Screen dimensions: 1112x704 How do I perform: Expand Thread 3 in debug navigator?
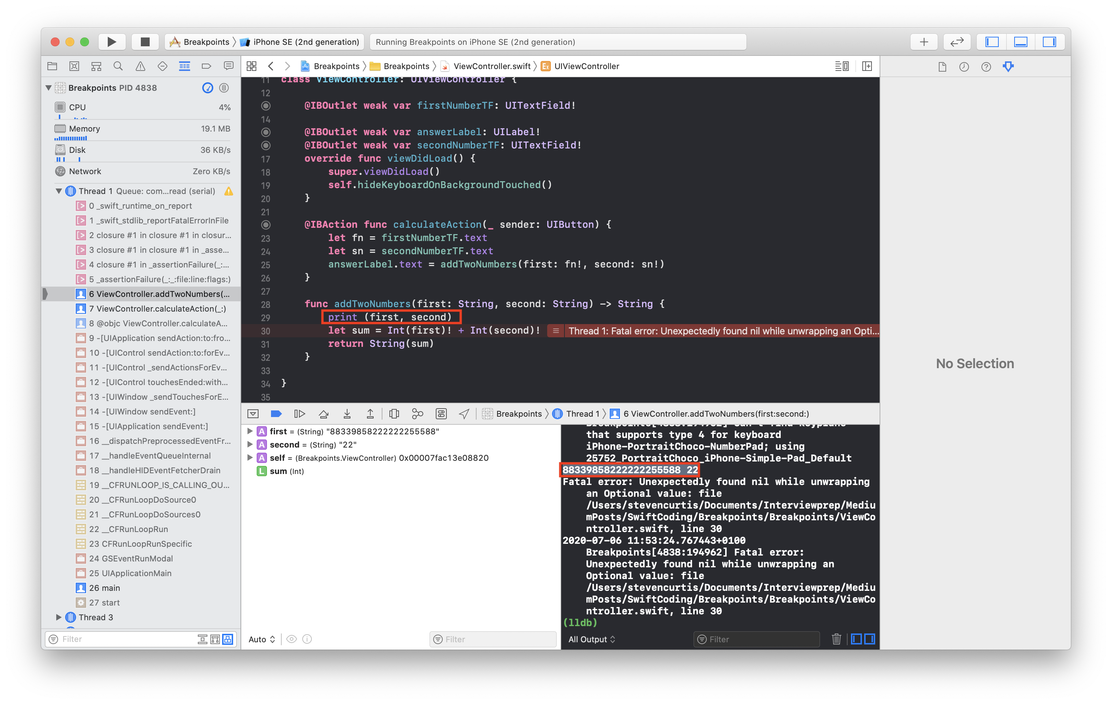(x=58, y=617)
